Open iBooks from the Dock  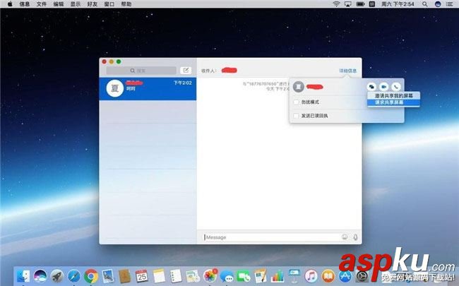[328, 276]
